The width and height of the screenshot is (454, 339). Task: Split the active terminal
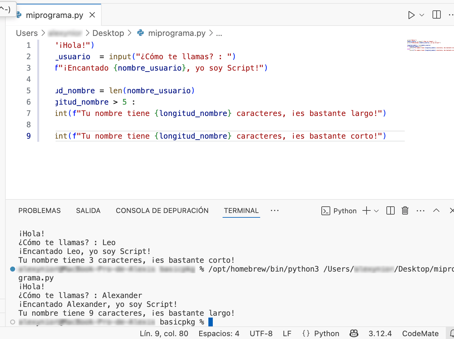pos(390,210)
